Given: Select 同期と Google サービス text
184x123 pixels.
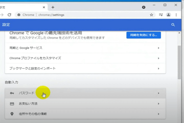Looking at the screenshot, I should (26, 48).
